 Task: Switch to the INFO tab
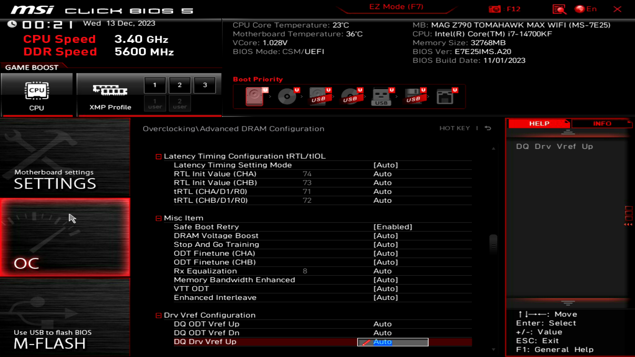tap(602, 123)
